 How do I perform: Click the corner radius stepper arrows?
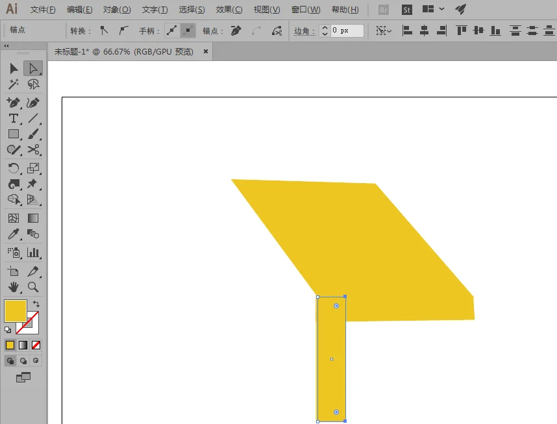(325, 31)
